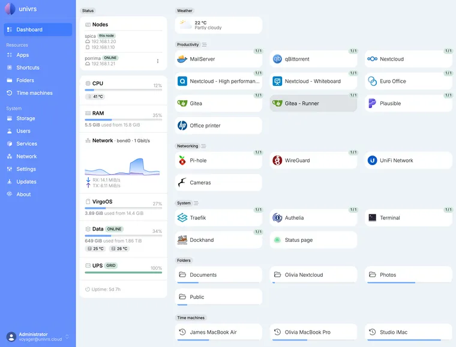Click the CPU usage bar
The height and width of the screenshot is (347, 456).
(x=124, y=90)
